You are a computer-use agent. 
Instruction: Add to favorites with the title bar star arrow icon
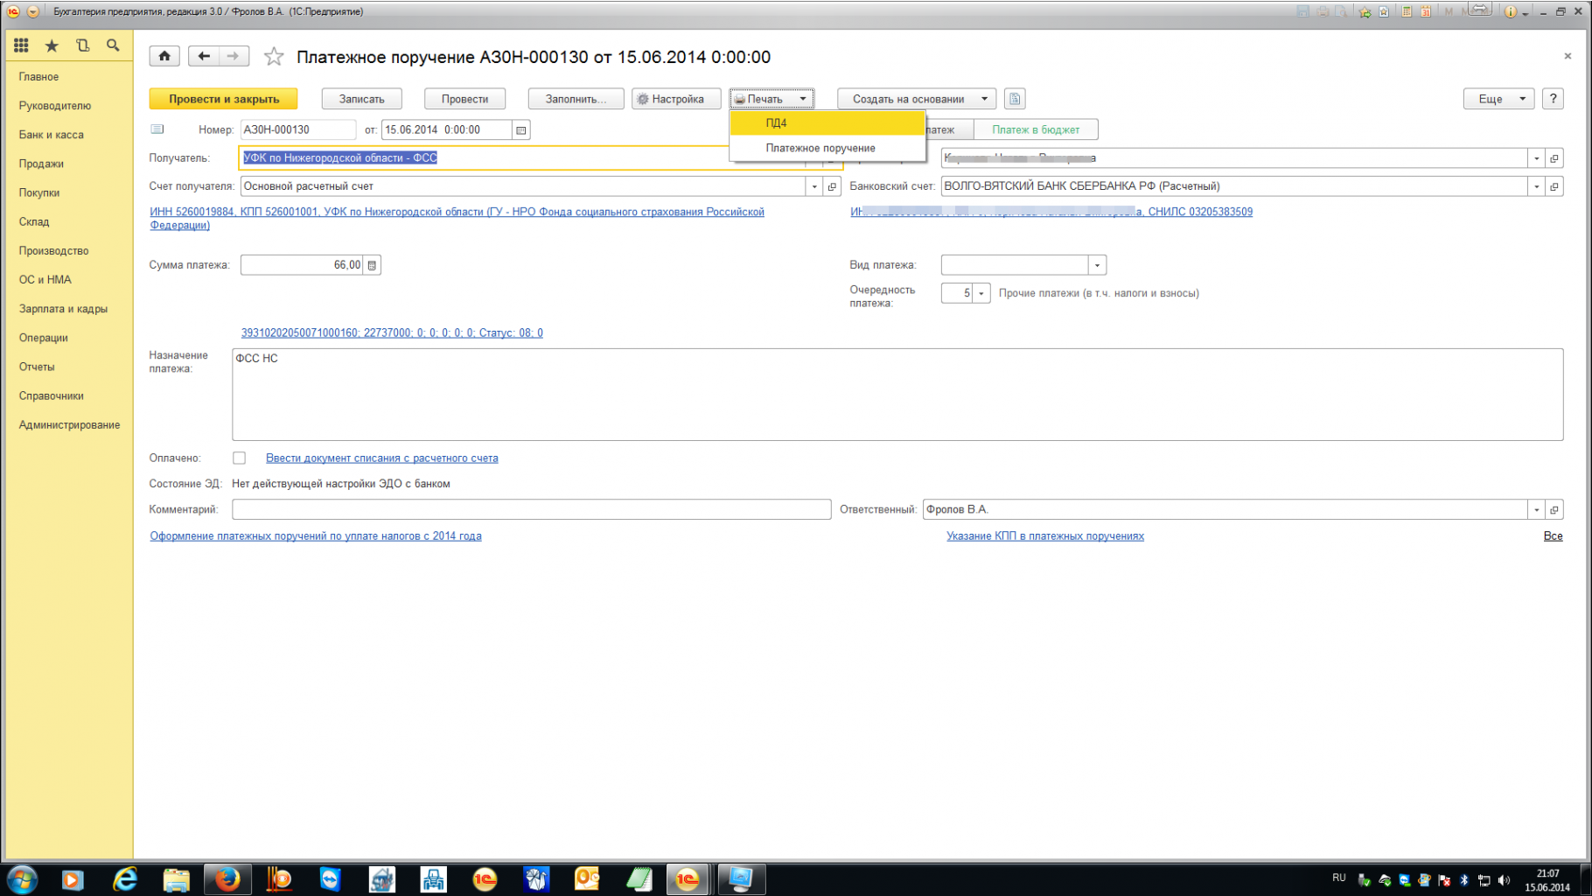click(1365, 11)
